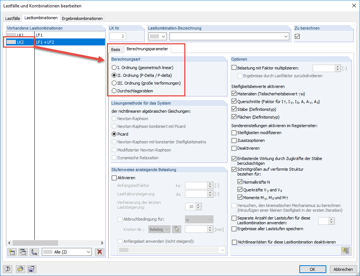The width and height of the screenshot is (360, 276).
Task: Switch to the Lastkombinationen tab
Action: pyautogui.click(x=41, y=18)
